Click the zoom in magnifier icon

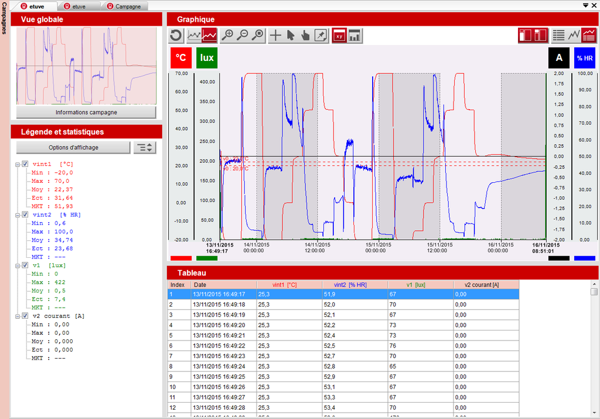(x=228, y=36)
